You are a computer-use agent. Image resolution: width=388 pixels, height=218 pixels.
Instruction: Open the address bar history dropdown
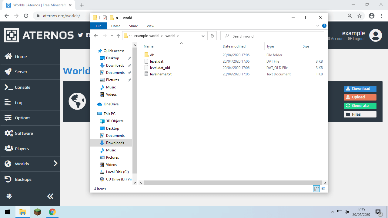[203, 36]
